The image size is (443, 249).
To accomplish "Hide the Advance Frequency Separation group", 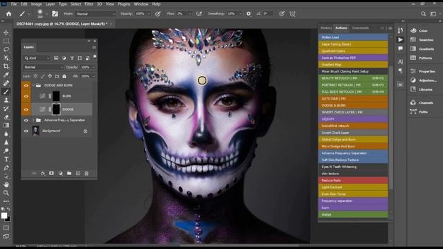I will tap(26, 120).
